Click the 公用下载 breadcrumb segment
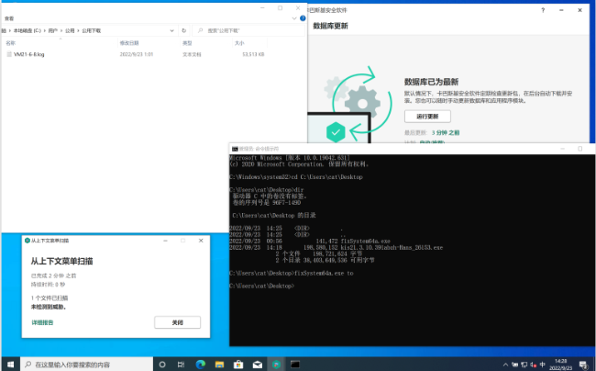The image size is (596, 371). point(91,30)
